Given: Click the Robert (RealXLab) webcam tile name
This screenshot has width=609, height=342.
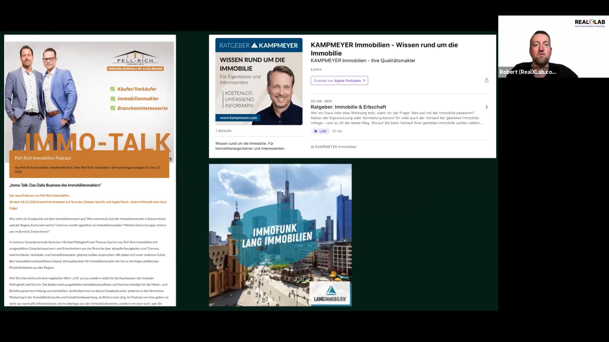Looking at the screenshot, I should tap(528, 72).
